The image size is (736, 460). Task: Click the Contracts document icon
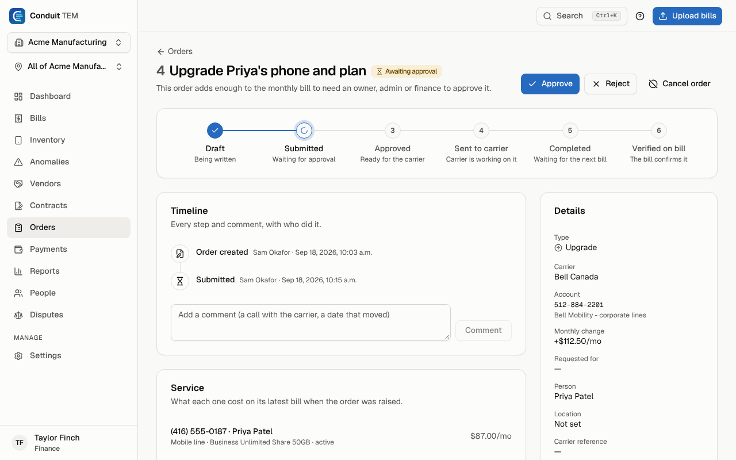[x=18, y=206]
